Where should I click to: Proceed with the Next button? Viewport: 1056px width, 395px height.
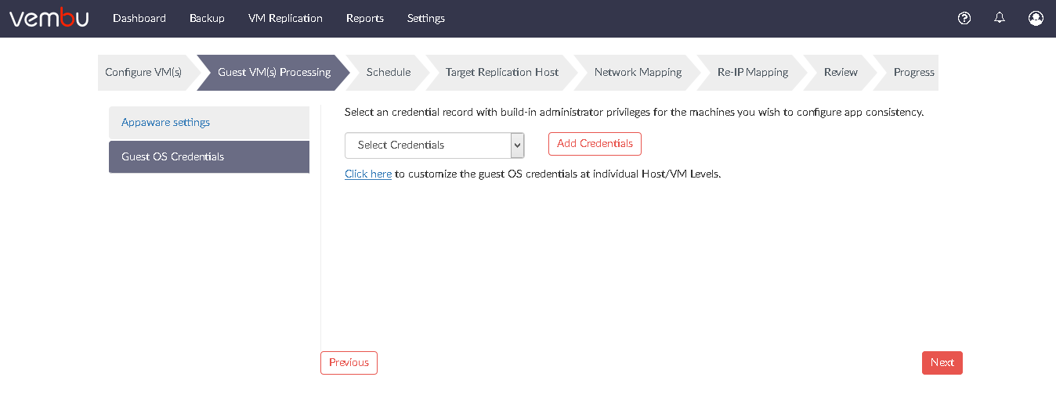(942, 363)
